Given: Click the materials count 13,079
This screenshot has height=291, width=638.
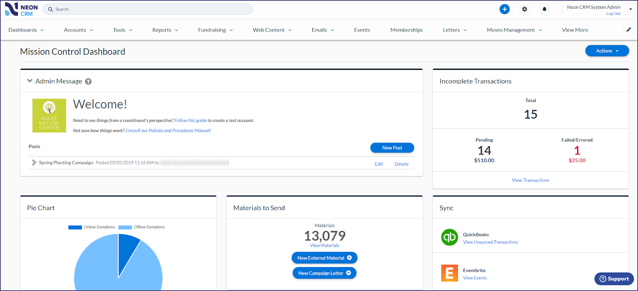Looking at the screenshot, I should (325, 236).
